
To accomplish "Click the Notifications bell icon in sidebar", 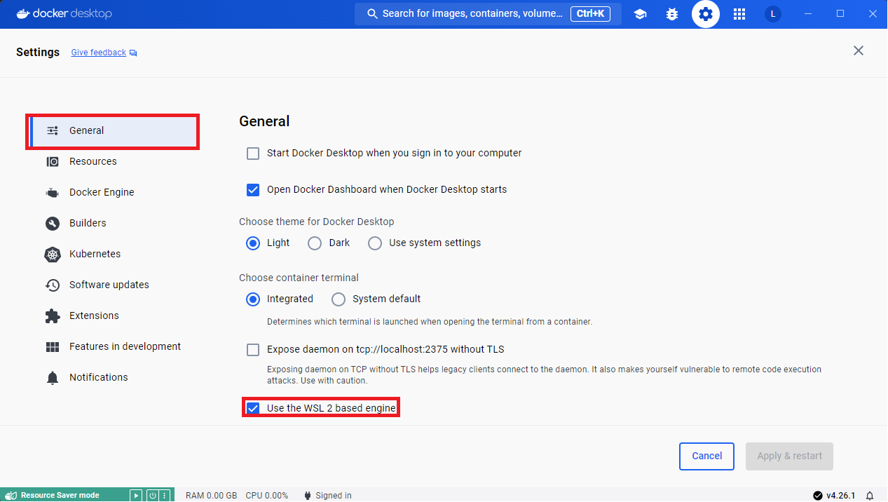I will pos(53,378).
